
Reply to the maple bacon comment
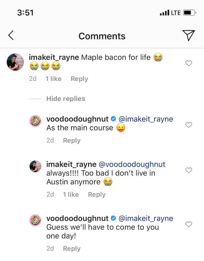pyautogui.click(x=79, y=79)
